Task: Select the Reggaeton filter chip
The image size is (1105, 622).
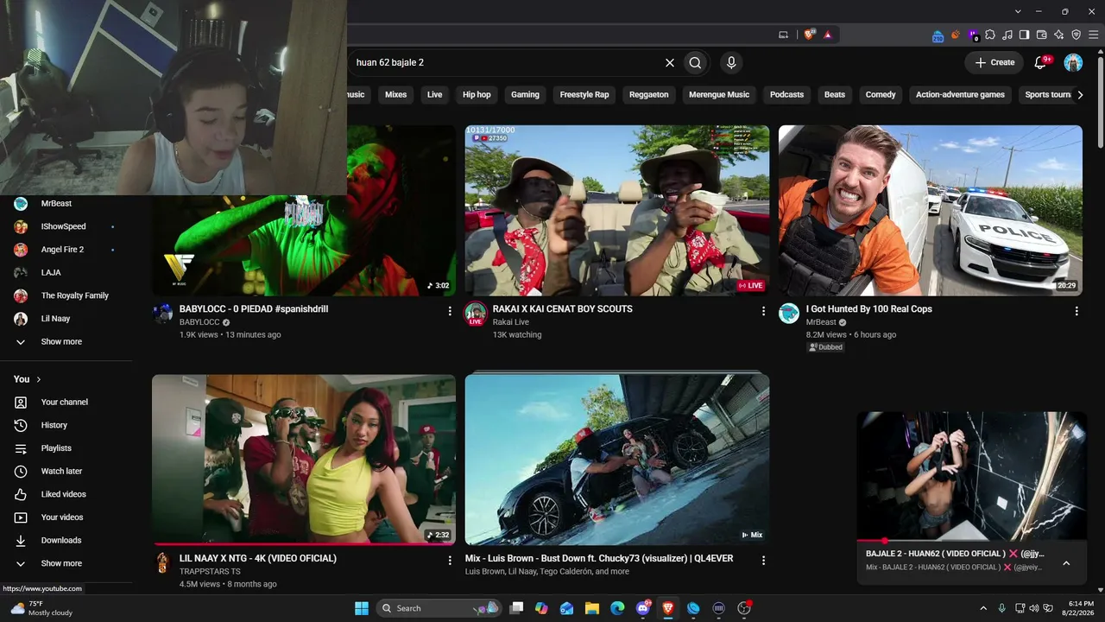Action: (x=649, y=94)
